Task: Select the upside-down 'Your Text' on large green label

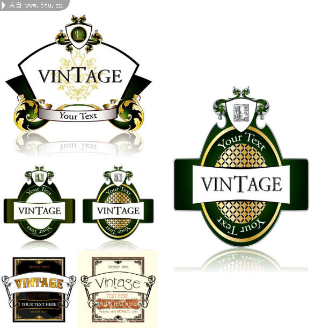Action: (241, 227)
